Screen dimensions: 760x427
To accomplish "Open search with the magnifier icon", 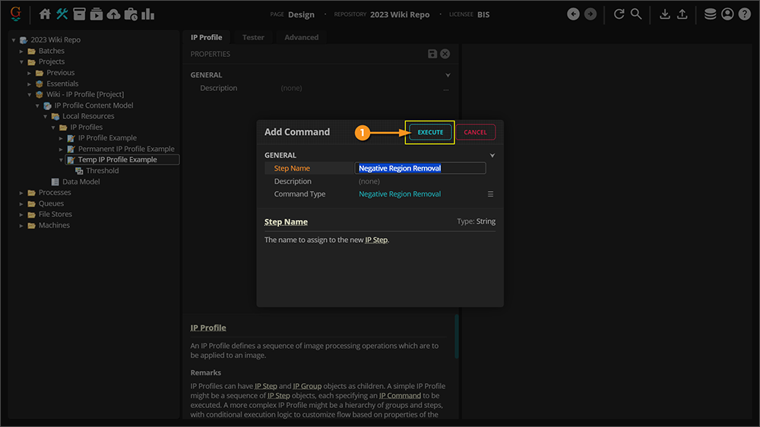I will click(636, 14).
